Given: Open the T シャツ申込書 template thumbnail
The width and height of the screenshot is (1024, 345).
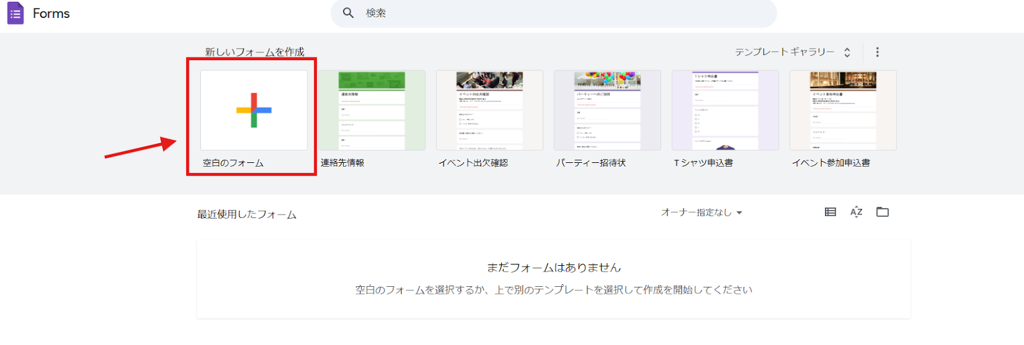Looking at the screenshot, I should [x=725, y=111].
